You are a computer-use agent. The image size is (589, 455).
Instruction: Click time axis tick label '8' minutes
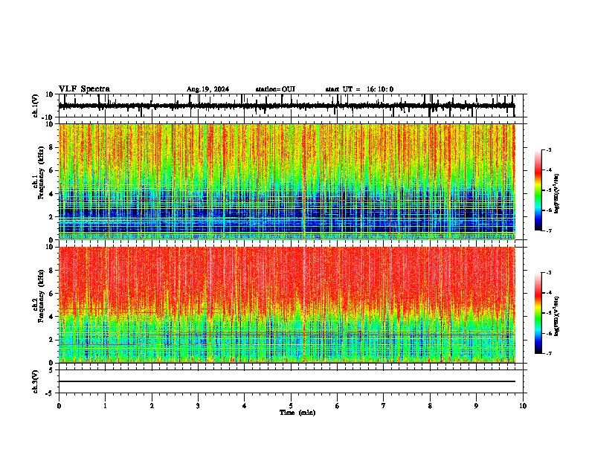(x=430, y=406)
